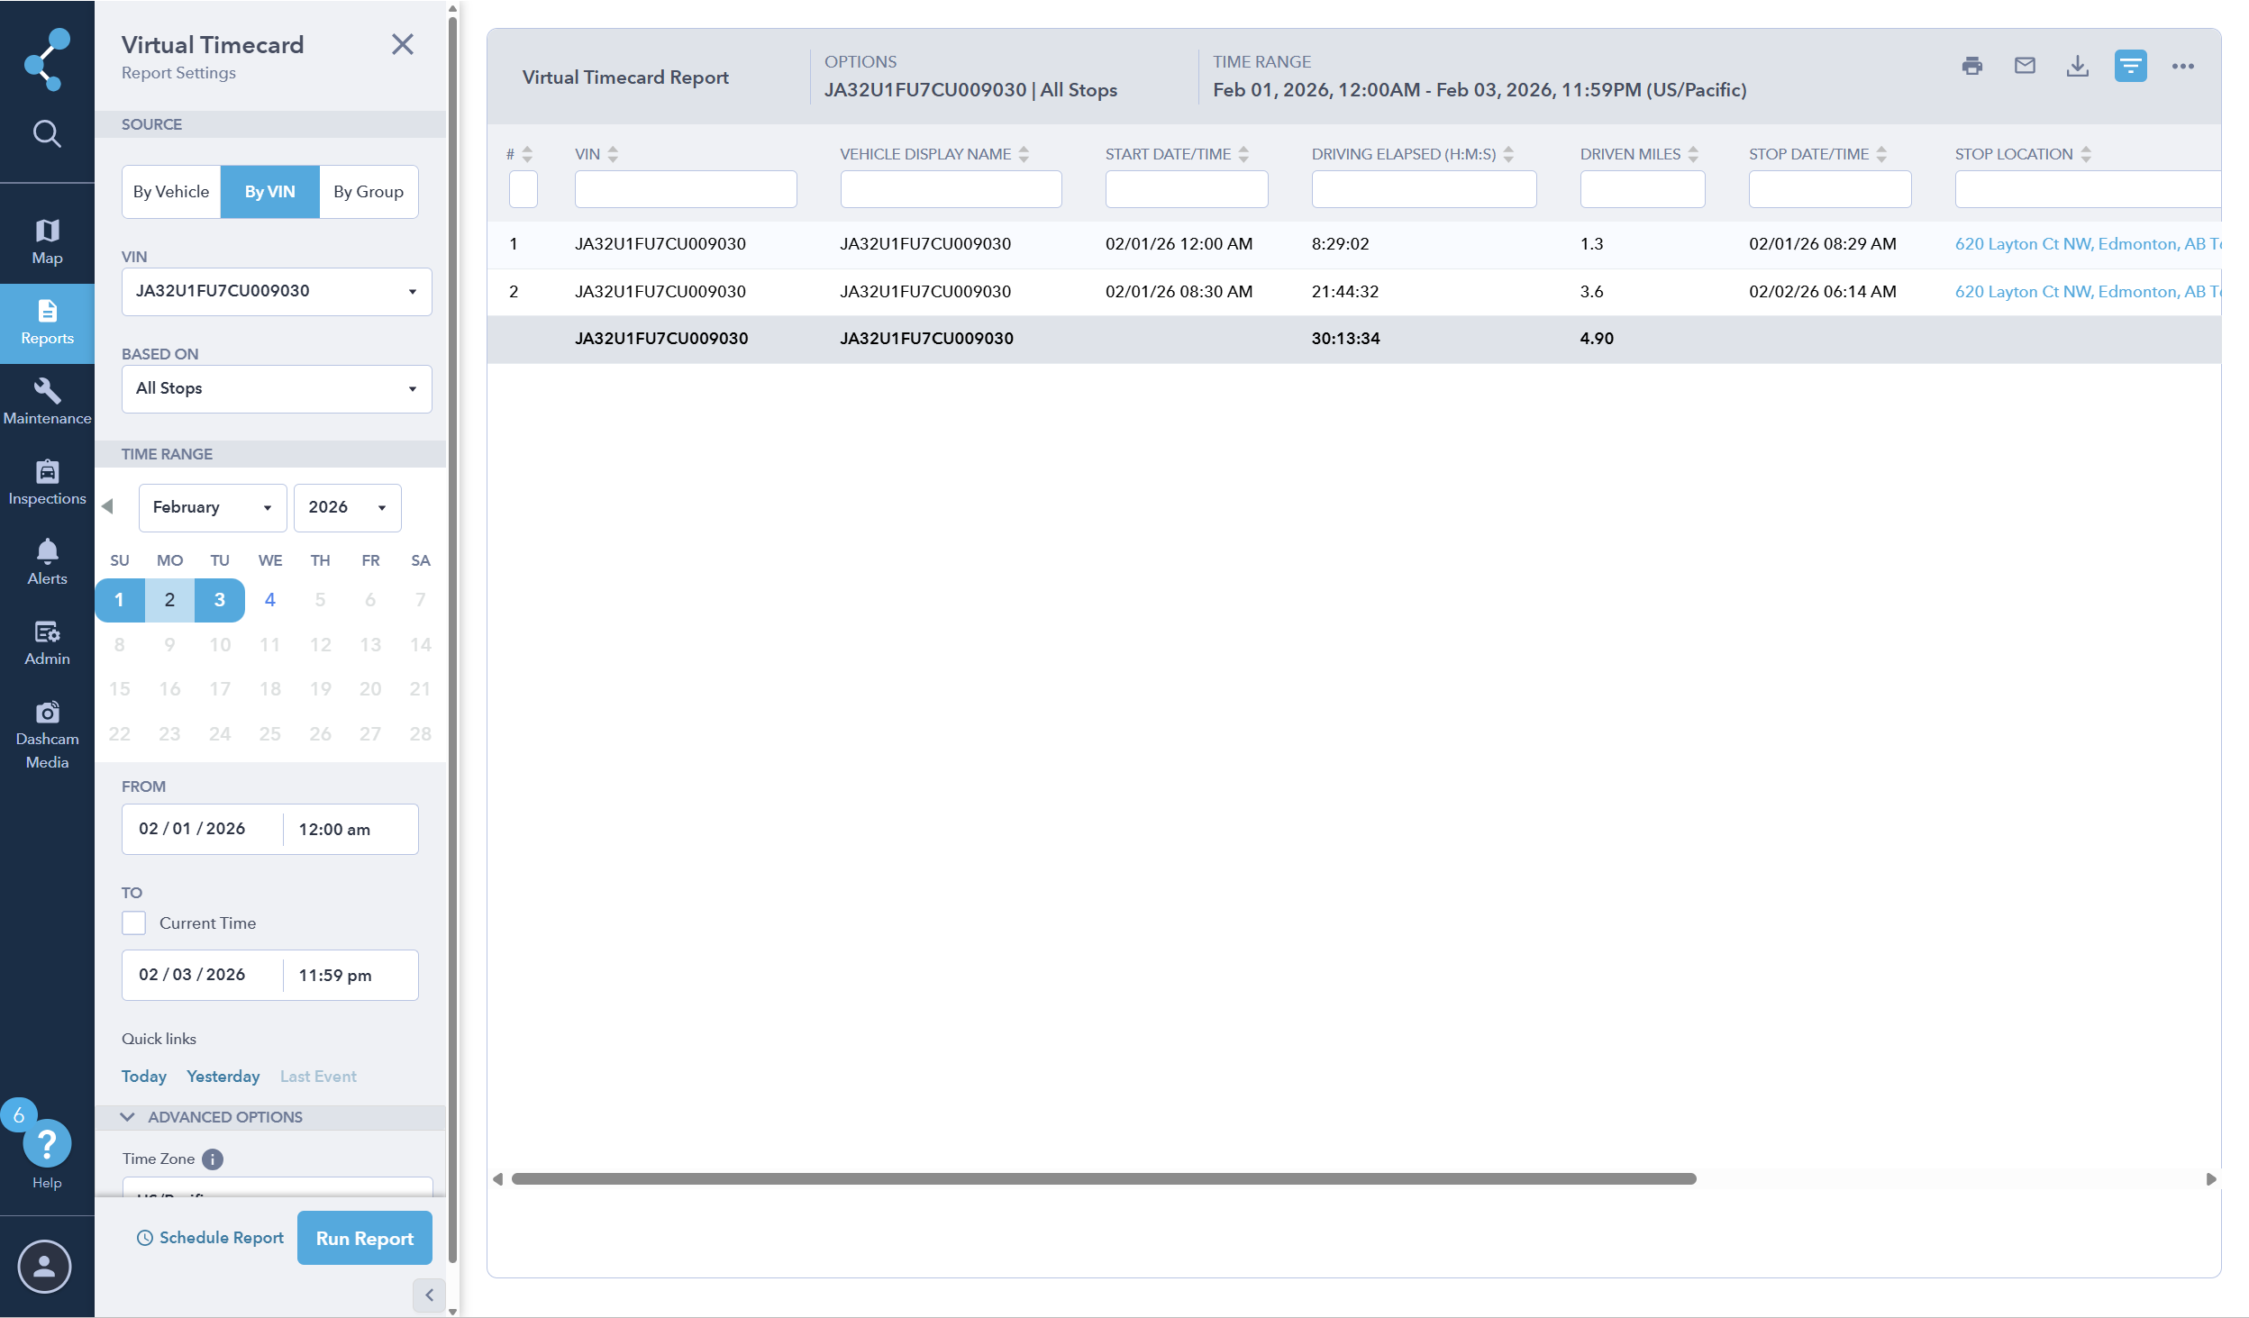This screenshot has height=1318, width=2249.
Task: Select By Group source
Action: (369, 192)
